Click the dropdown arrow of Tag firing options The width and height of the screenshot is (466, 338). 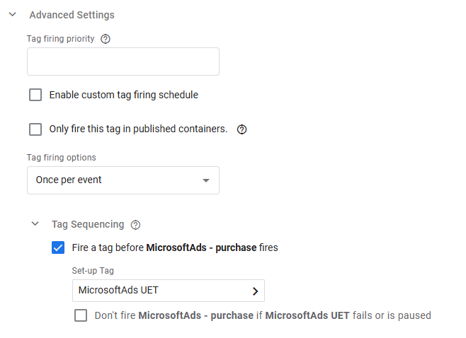pos(206,180)
